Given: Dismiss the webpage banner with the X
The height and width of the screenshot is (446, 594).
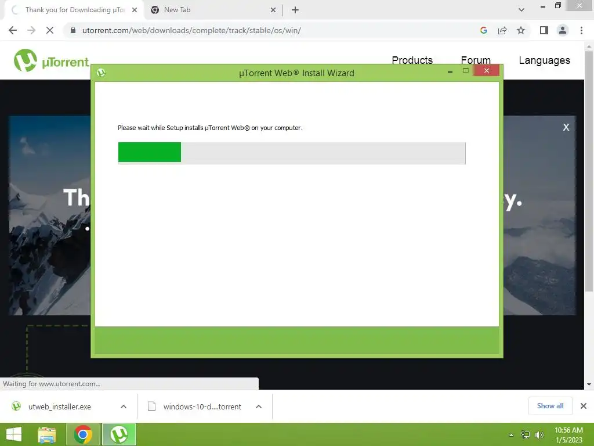Looking at the screenshot, I should (x=566, y=127).
